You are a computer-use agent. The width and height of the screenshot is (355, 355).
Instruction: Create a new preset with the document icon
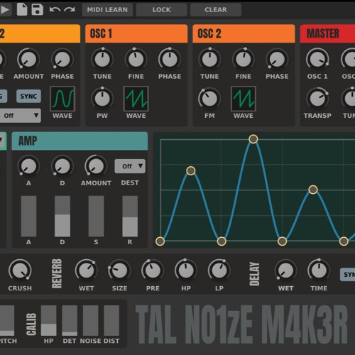(x=22, y=10)
